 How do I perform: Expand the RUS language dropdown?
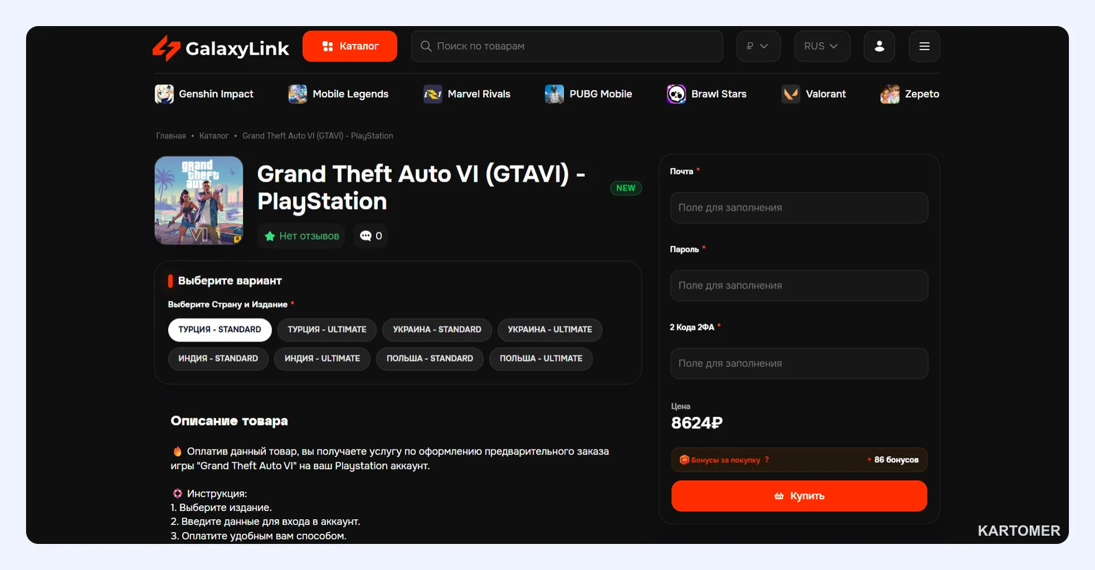(x=822, y=46)
